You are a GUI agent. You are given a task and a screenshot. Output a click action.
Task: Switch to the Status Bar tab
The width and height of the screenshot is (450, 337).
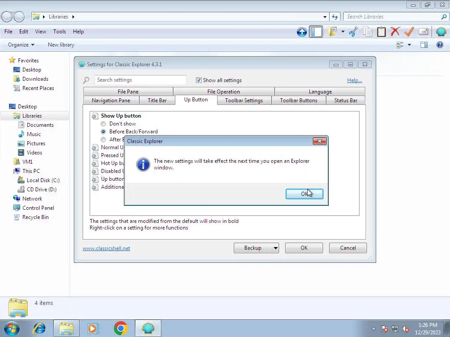(x=346, y=100)
